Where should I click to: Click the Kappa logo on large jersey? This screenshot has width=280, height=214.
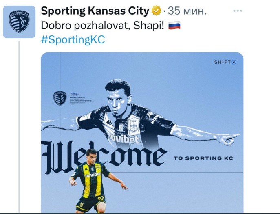pos(109,123)
